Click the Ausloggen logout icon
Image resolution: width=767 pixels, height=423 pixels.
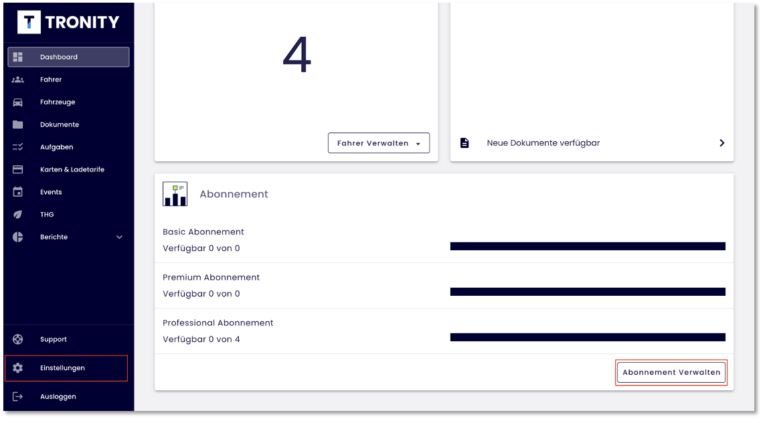[x=18, y=397]
